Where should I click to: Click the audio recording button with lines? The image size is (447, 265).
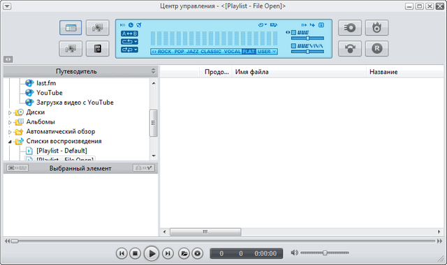pyautogui.click(x=350, y=28)
